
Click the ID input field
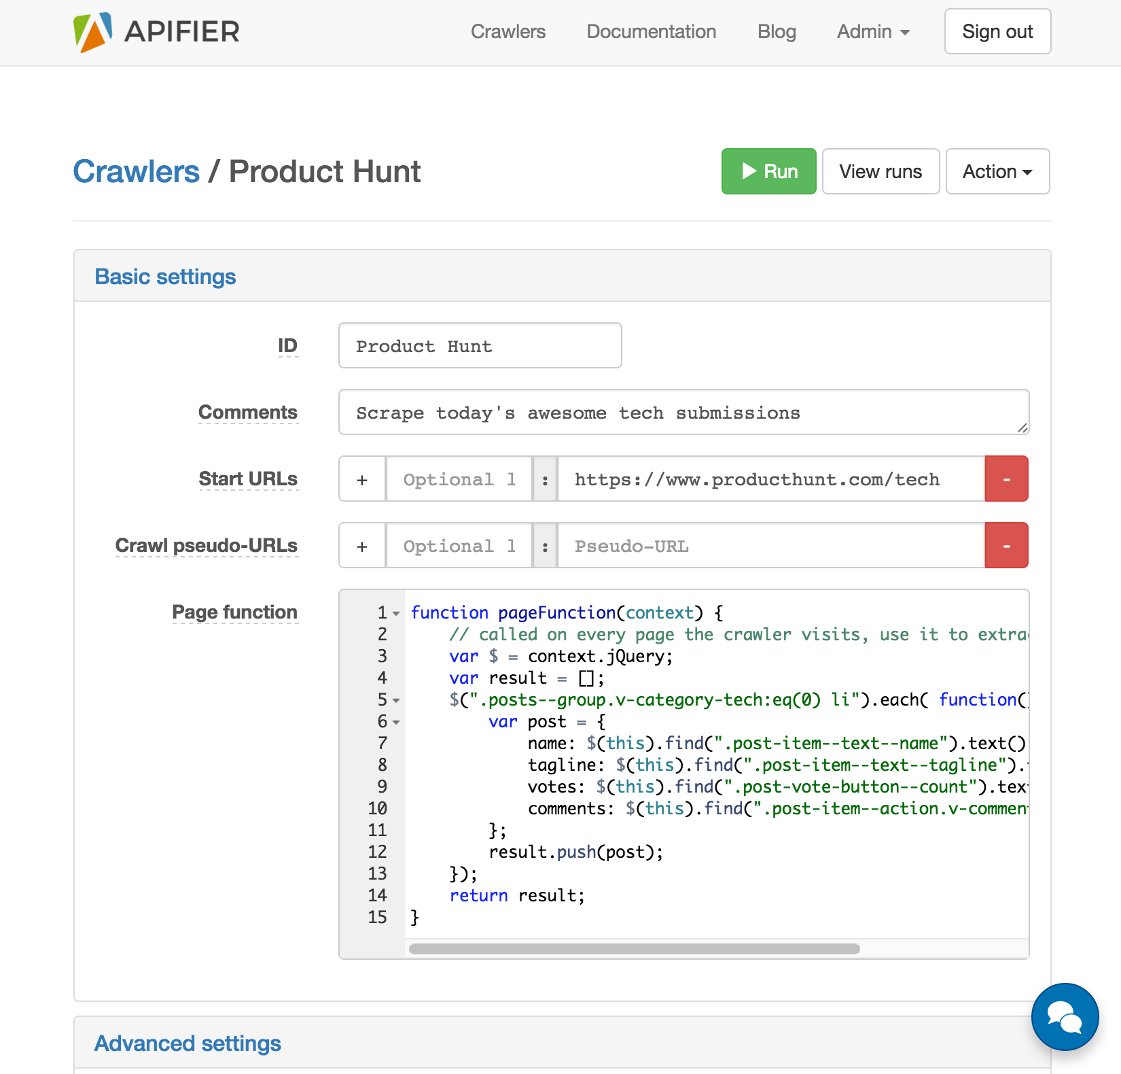480,345
